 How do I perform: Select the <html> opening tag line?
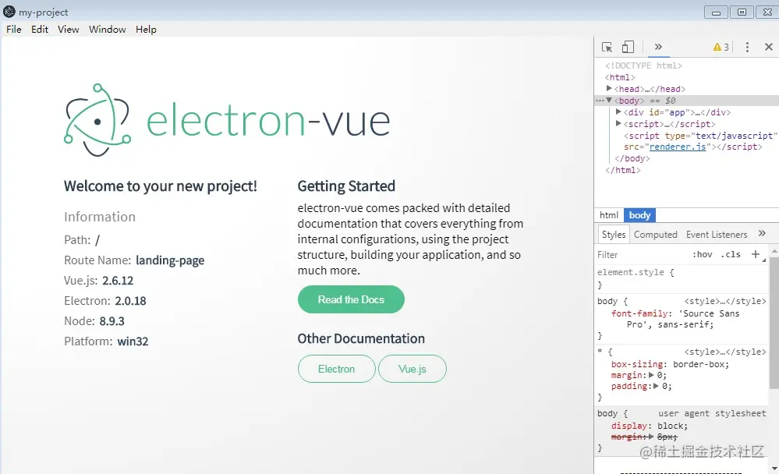coord(619,77)
